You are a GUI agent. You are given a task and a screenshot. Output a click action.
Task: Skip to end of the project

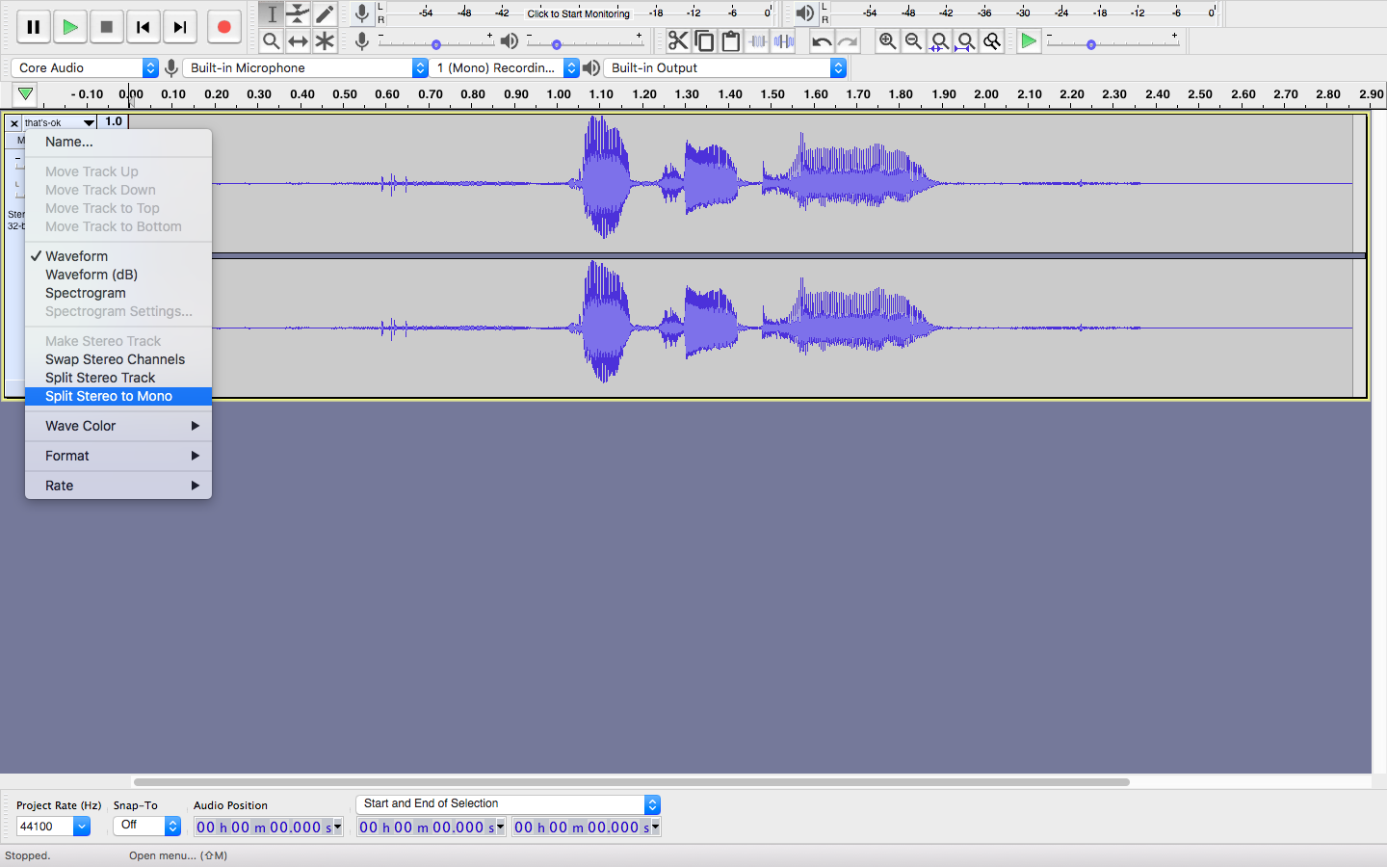(x=180, y=27)
